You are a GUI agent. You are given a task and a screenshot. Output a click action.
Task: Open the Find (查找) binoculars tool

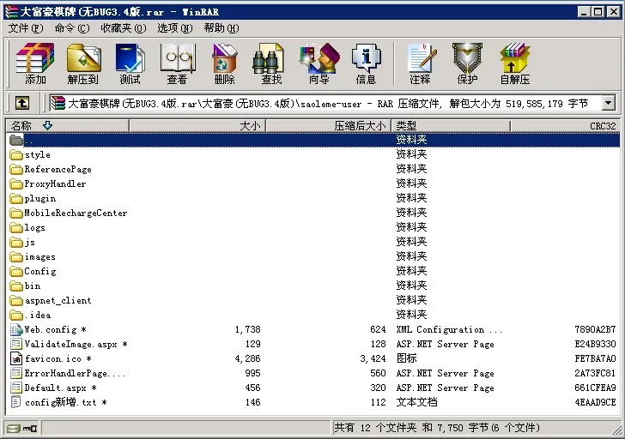click(x=271, y=63)
